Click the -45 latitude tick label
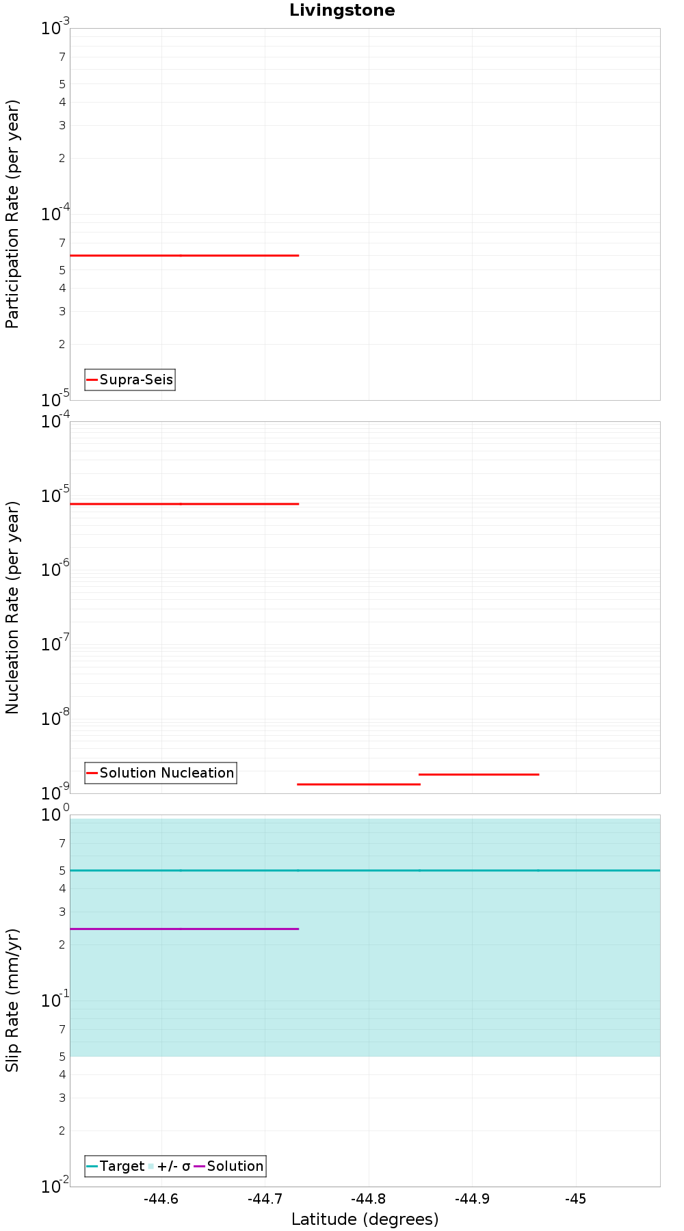This screenshot has height=1231, width=684. click(576, 1199)
